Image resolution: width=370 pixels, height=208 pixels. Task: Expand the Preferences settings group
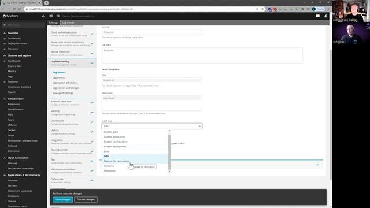pos(92,181)
